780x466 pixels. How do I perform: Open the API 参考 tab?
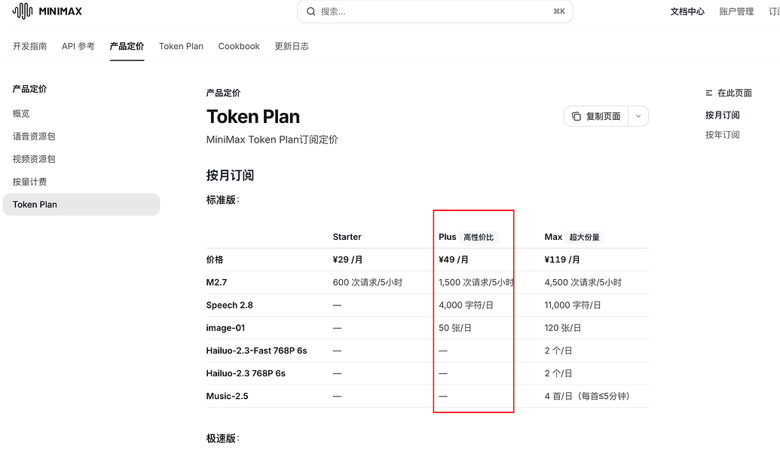click(x=78, y=46)
